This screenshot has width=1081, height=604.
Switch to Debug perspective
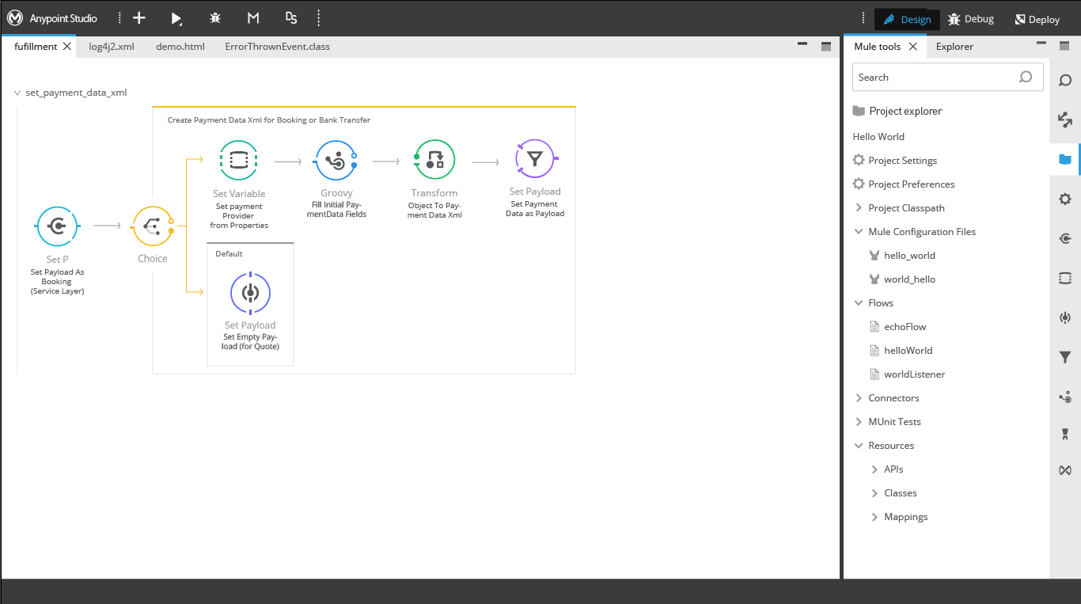[971, 20]
